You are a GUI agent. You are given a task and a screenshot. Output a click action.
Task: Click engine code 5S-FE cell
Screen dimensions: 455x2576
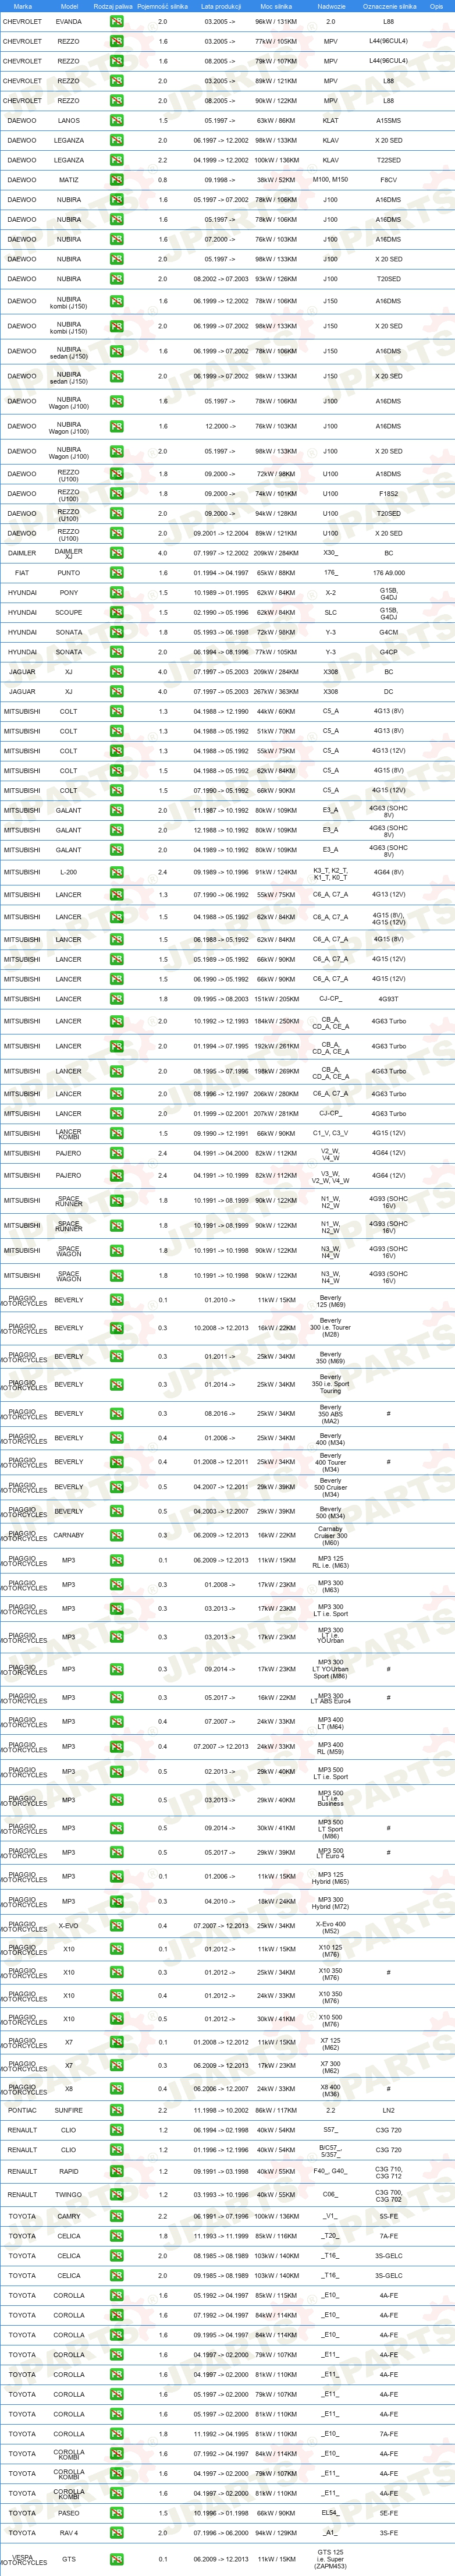tap(389, 2217)
